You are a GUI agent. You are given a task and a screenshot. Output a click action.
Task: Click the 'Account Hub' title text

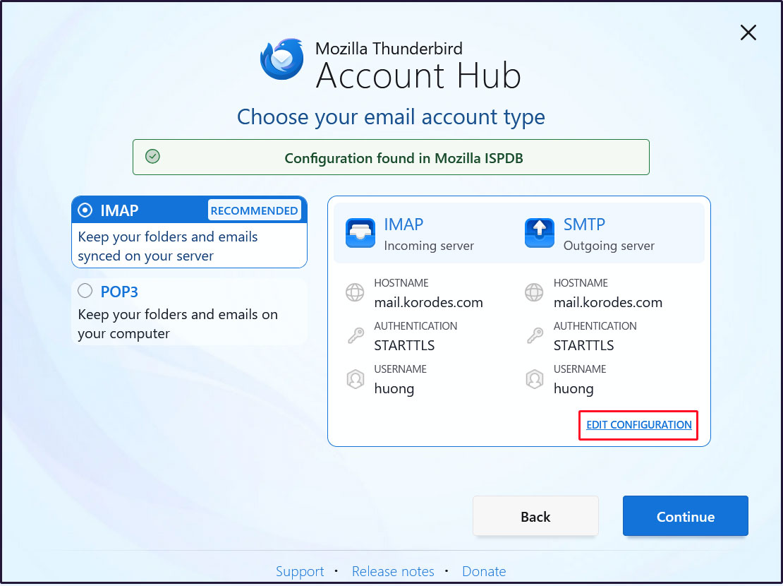418,76
